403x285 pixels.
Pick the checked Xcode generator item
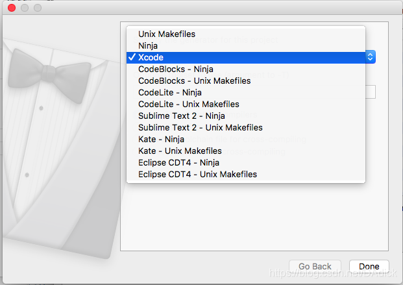click(246, 57)
